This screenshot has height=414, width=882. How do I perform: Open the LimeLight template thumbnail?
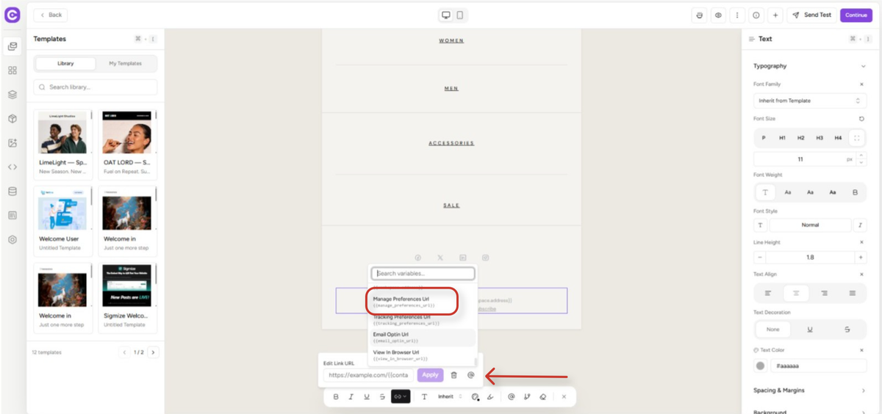point(63,132)
